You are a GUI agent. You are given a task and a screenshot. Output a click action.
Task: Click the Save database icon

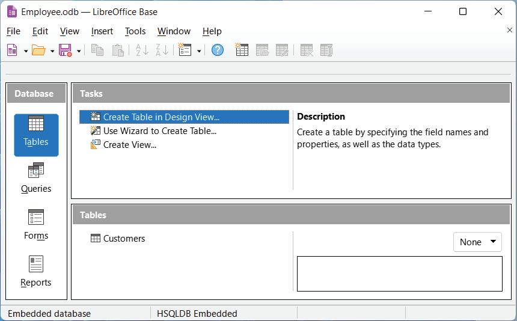(66, 50)
